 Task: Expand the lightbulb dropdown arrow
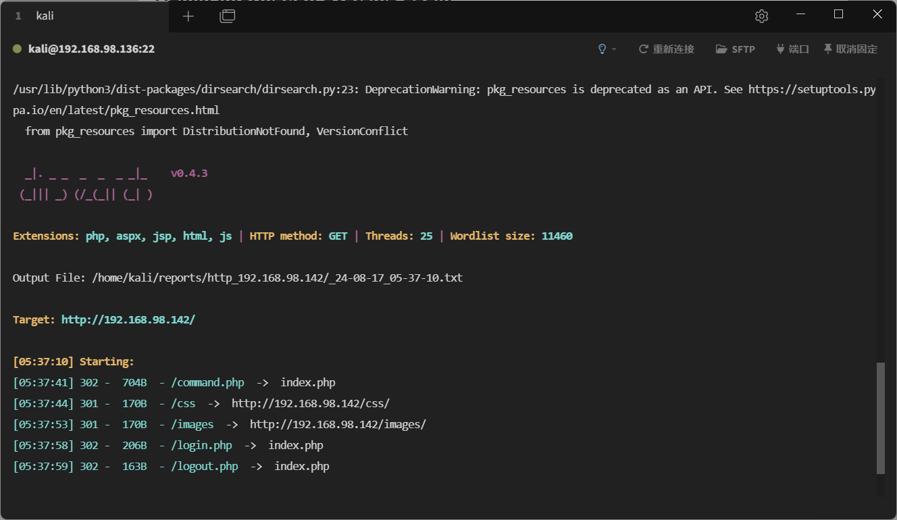coord(614,49)
